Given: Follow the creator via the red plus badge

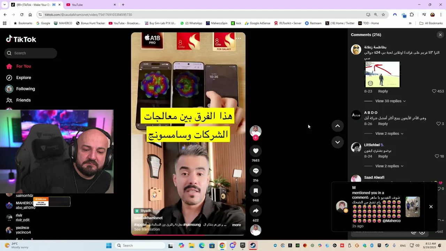Looking at the screenshot, I should pyautogui.click(x=255, y=138).
